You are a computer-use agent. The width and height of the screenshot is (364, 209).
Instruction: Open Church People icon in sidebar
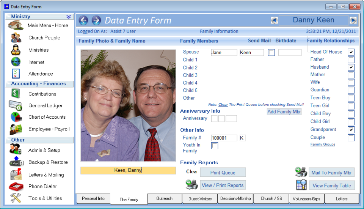(16, 38)
